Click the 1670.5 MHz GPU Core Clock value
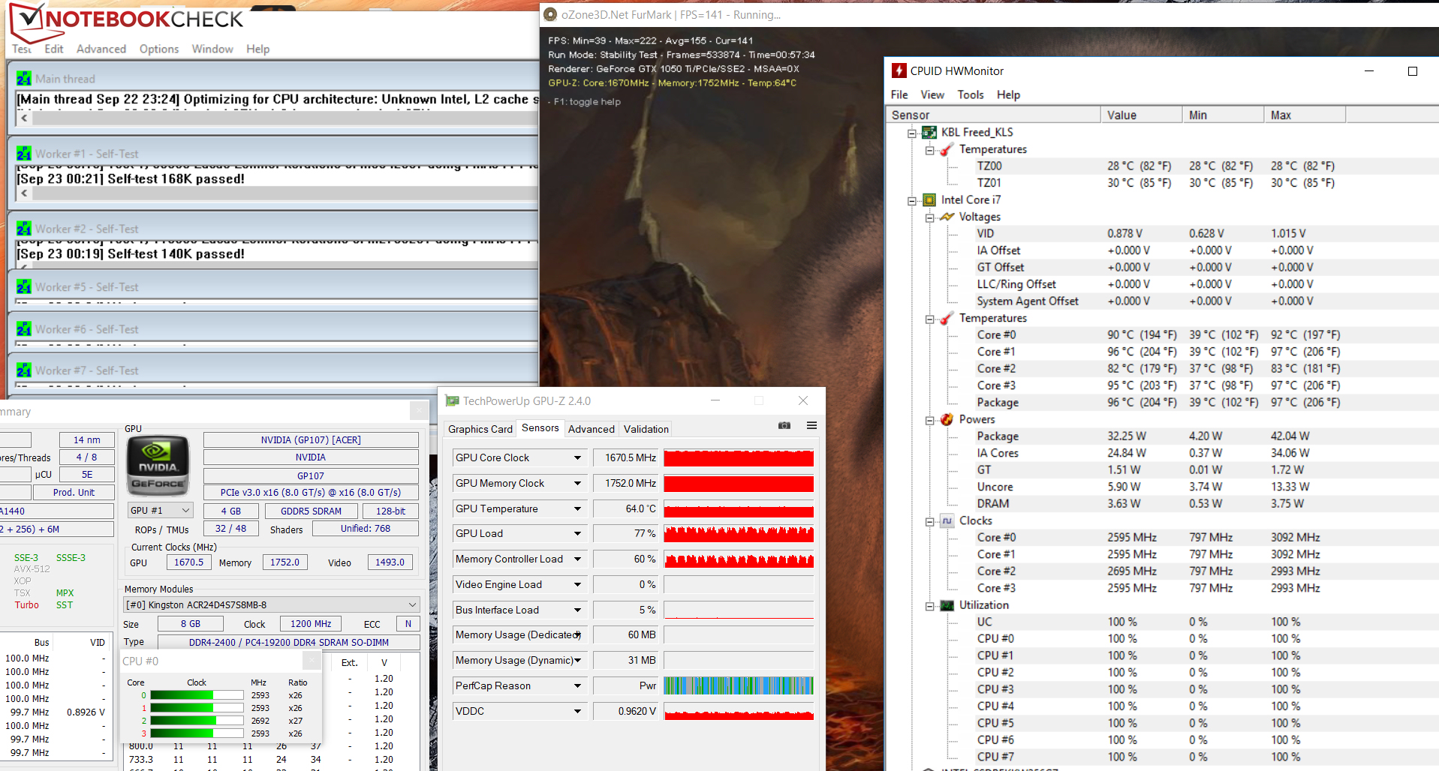 click(625, 457)
